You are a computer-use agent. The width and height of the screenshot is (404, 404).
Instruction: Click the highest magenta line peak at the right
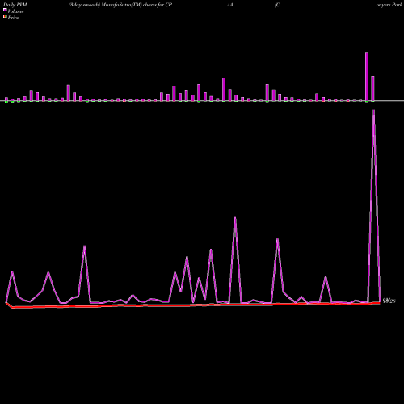(373, 111)
